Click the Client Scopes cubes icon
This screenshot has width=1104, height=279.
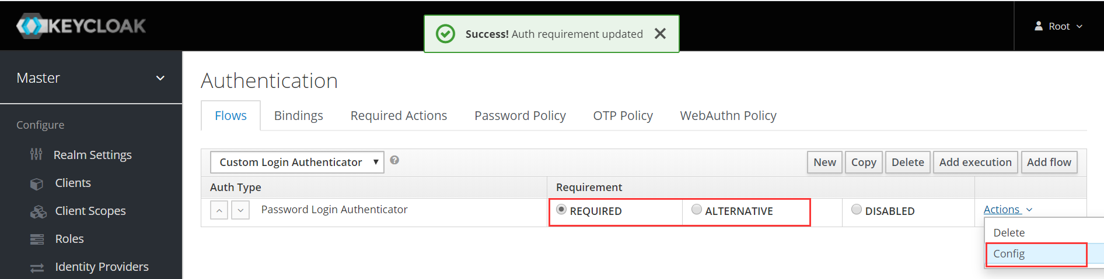38,211
